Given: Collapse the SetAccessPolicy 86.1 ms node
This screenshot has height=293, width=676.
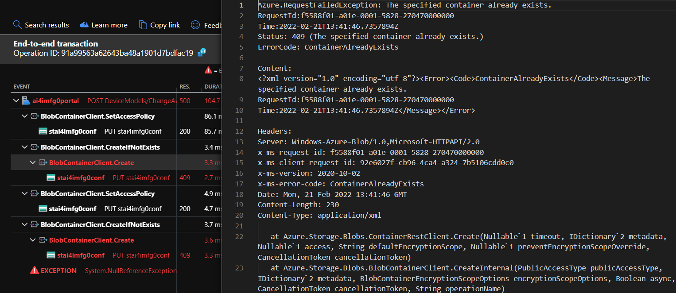Looking at the screenshot, I should pyautogui.click(x=24, y=116).
